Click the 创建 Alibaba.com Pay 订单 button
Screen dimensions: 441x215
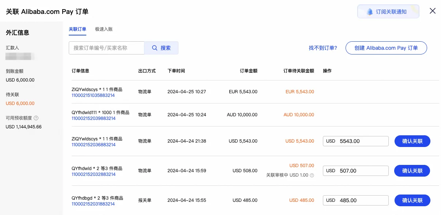[386, 48]
